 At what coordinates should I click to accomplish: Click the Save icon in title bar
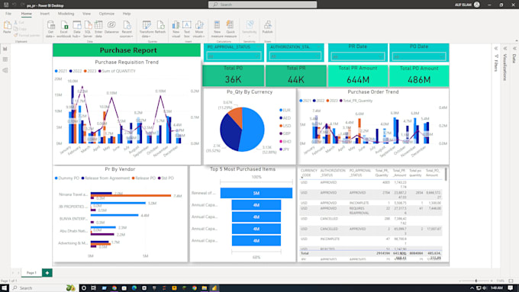pos(6,5)
